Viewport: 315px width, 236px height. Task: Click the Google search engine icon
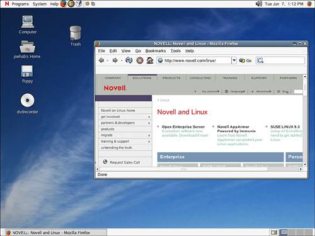pos(260,60)
